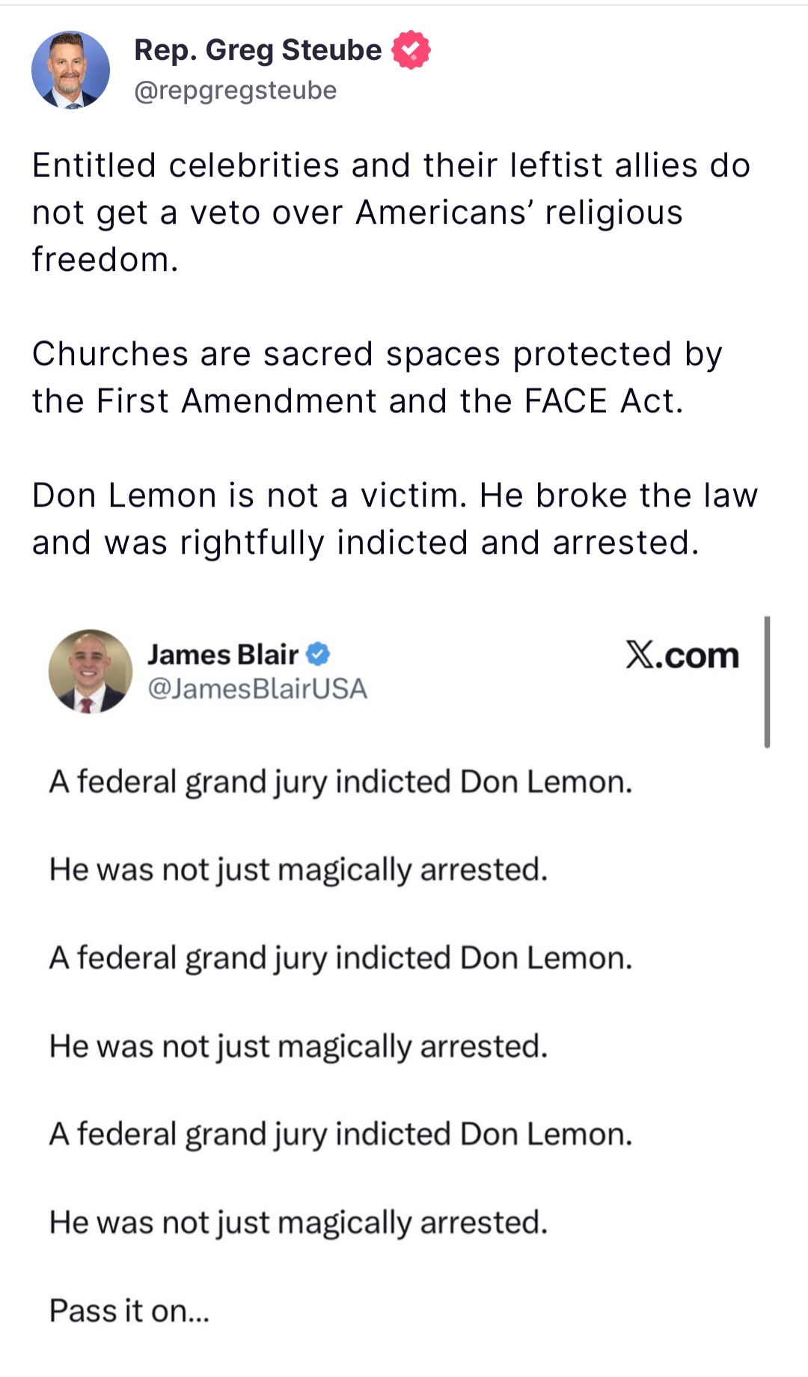The height and width of the screenshot is (1377, 808).
Task: Click the third "A federal grand jury indicted" line
Action: pos(340,1135)
